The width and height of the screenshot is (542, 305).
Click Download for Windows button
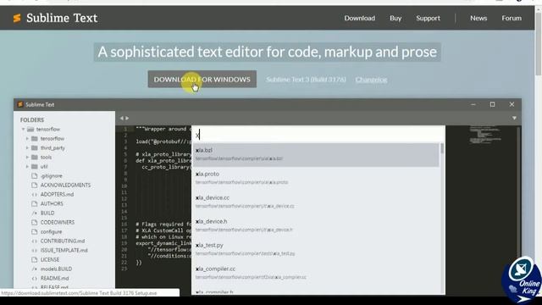(202, 79)
